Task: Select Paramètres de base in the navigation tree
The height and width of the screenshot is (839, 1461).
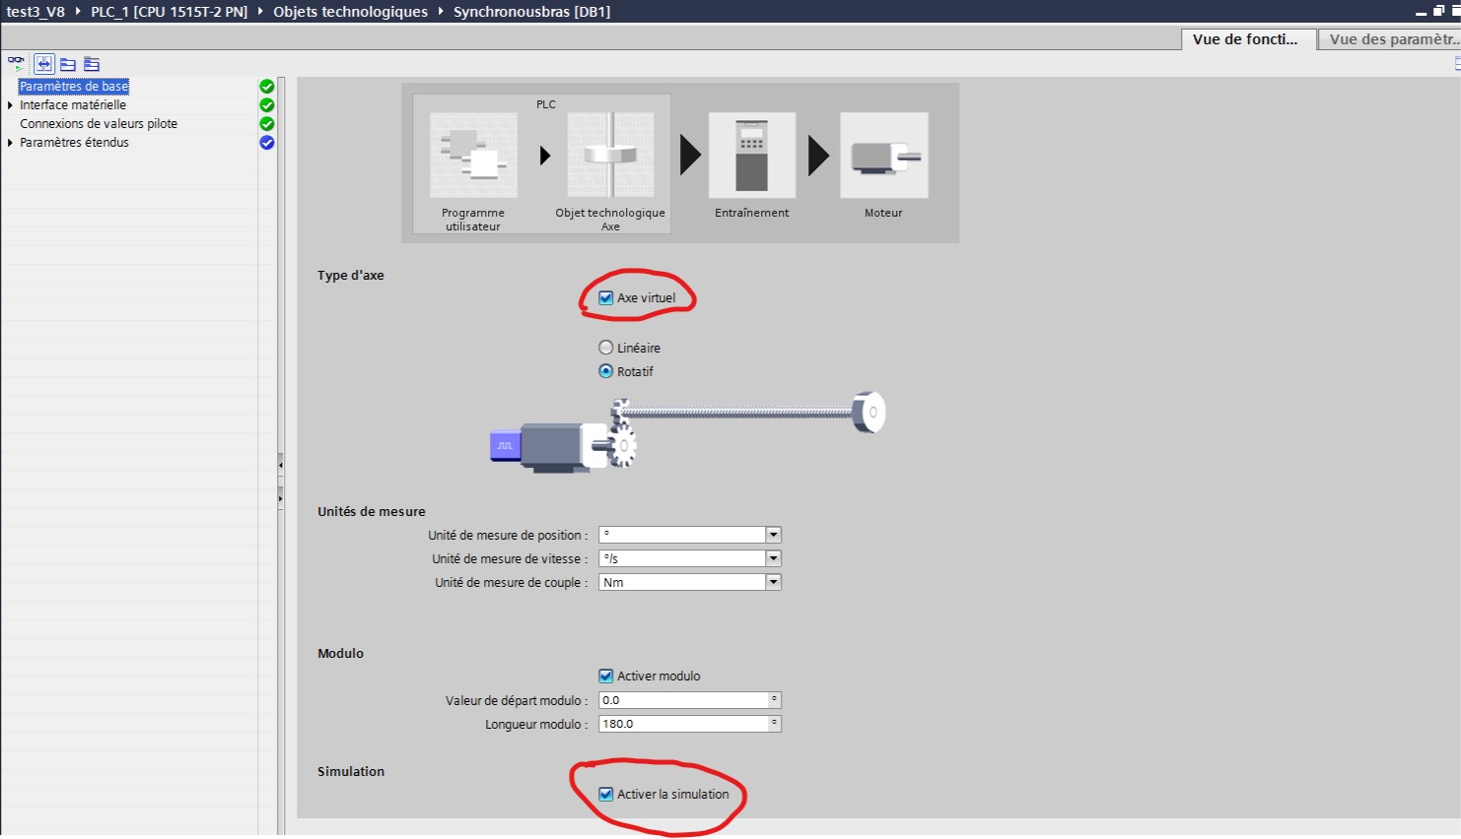Action: click(x=74, y=87)
